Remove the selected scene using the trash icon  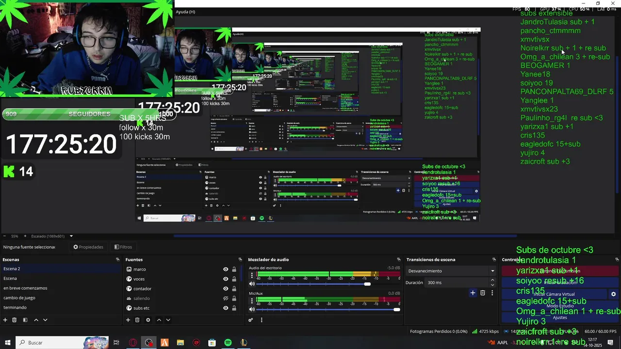[15, 320]
